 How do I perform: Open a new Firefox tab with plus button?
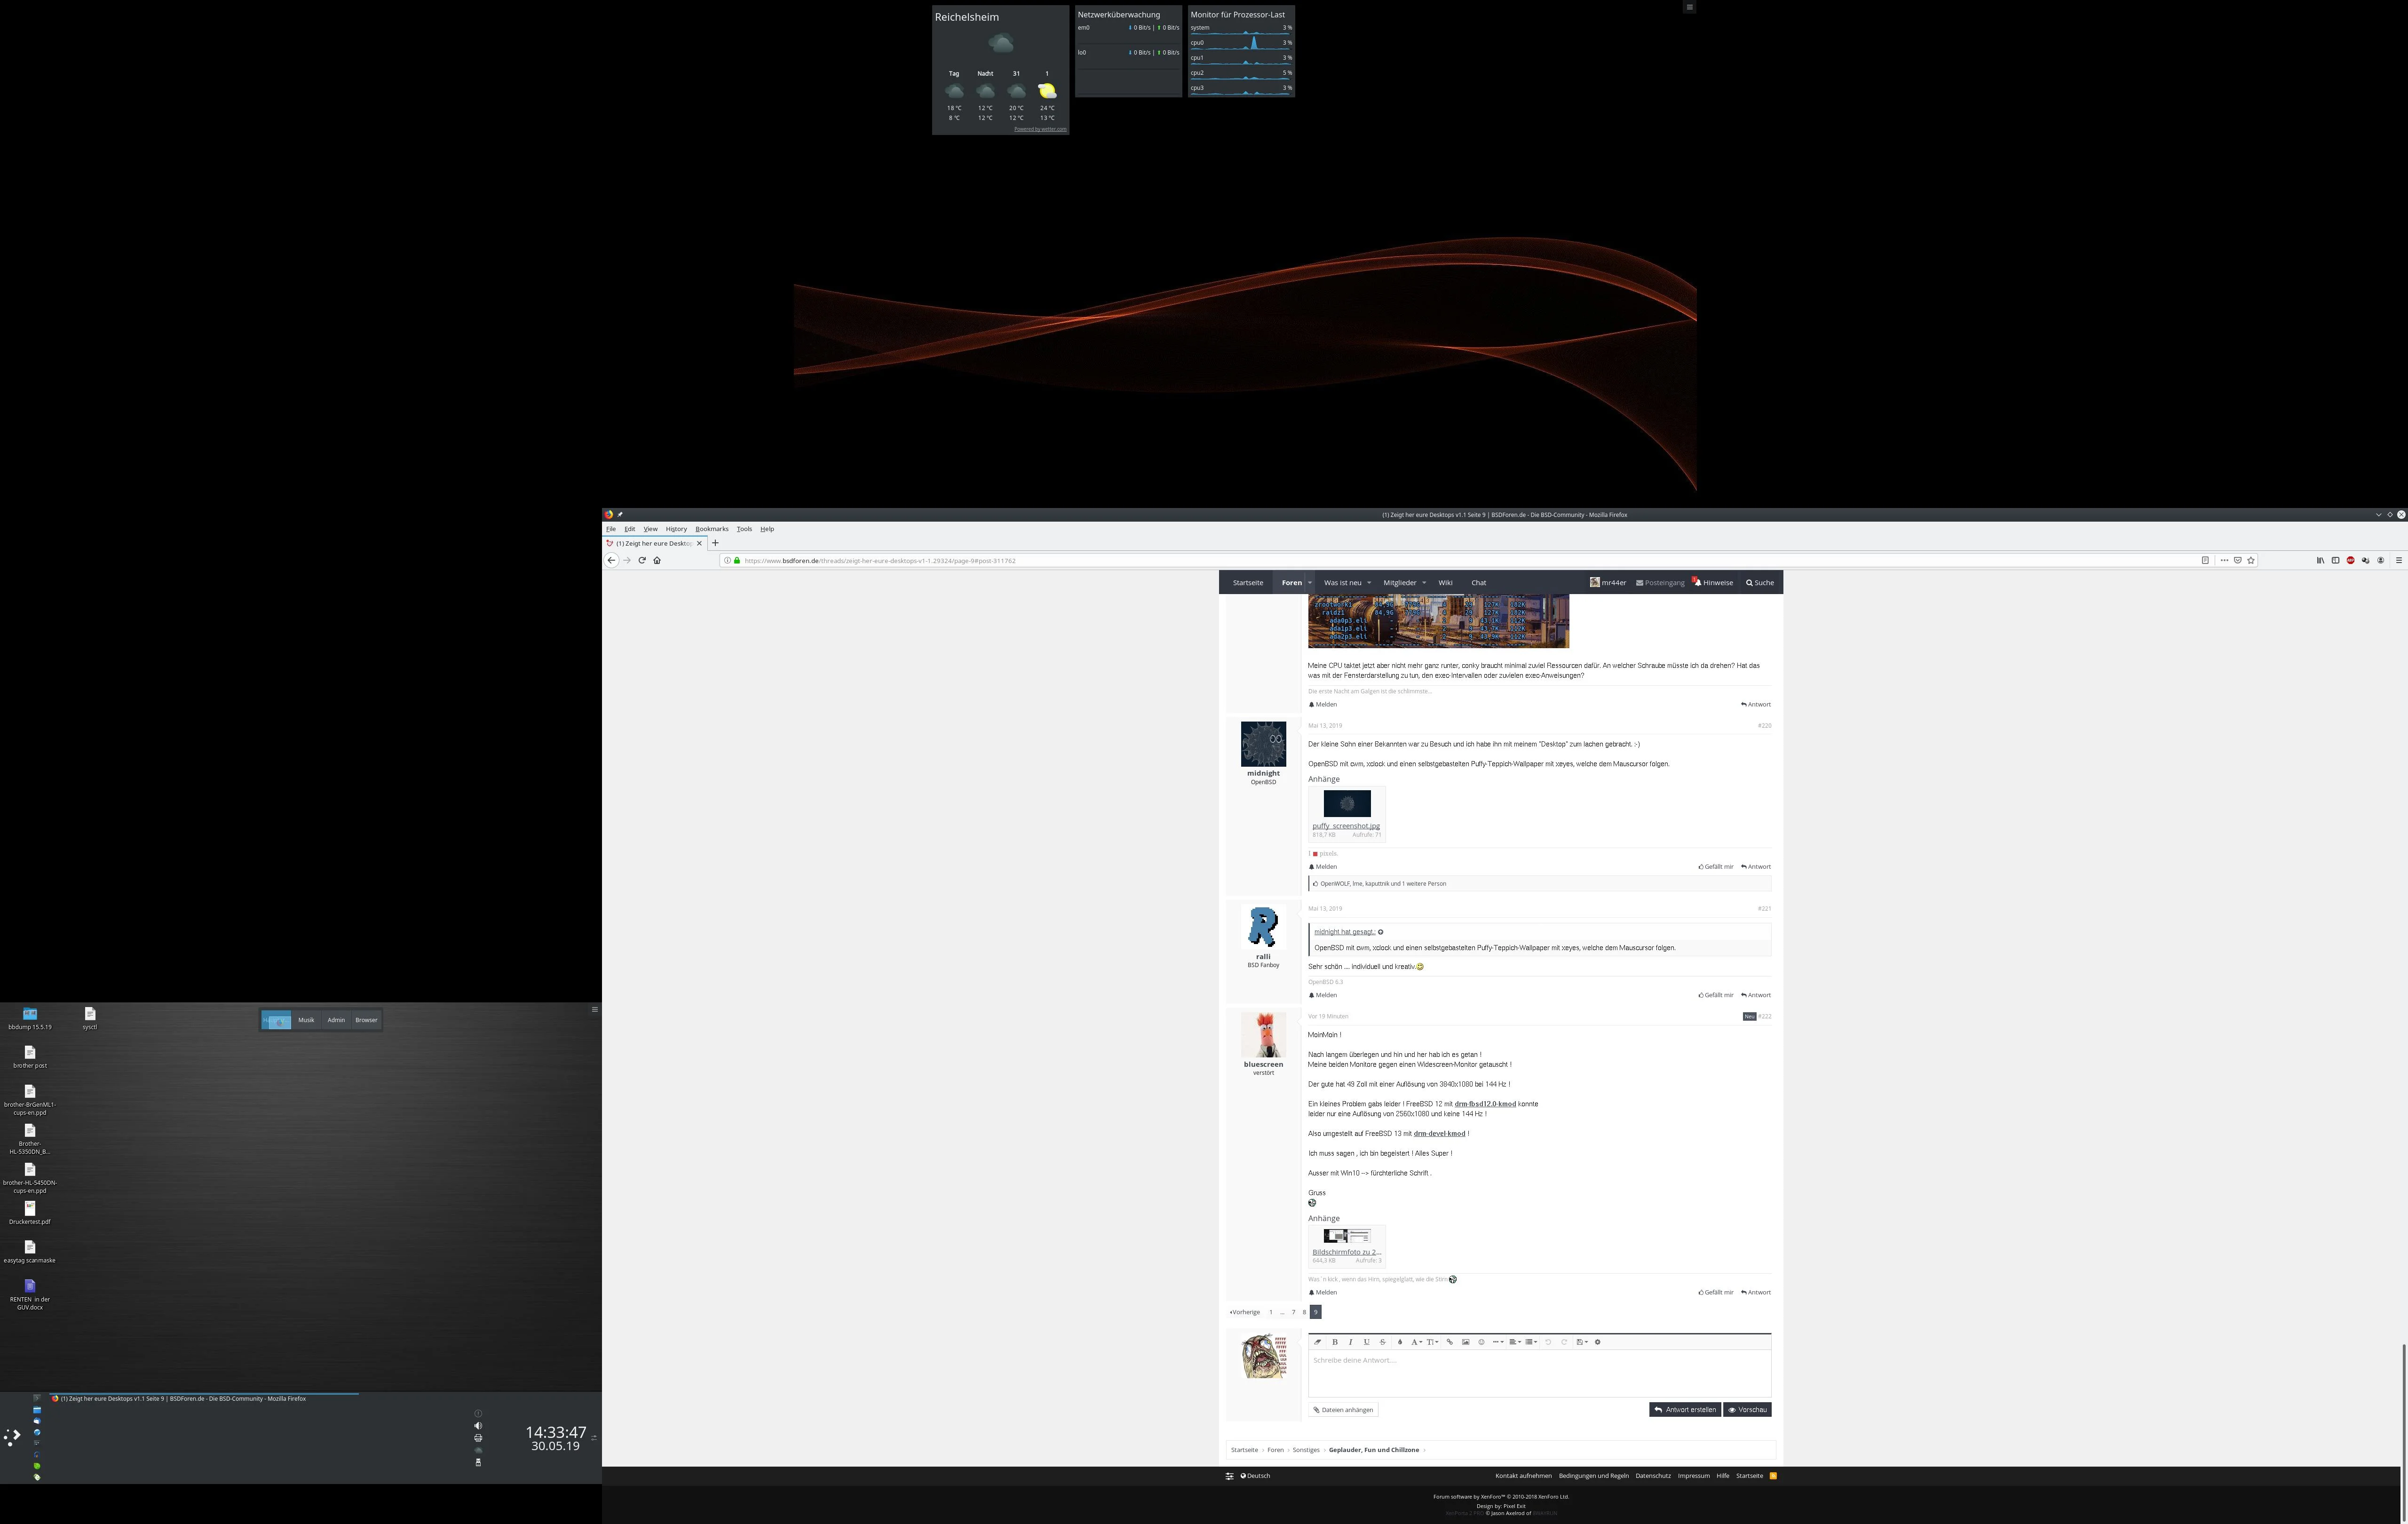[x=715, y=543]
